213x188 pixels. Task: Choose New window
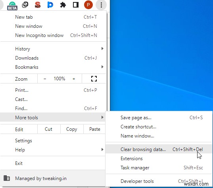pos(53,26)
